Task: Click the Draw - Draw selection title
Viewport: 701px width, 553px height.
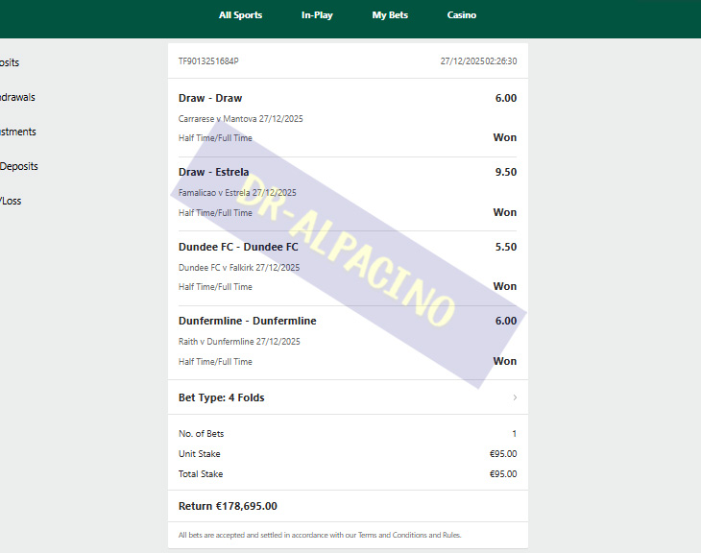Action: point(210,98)
